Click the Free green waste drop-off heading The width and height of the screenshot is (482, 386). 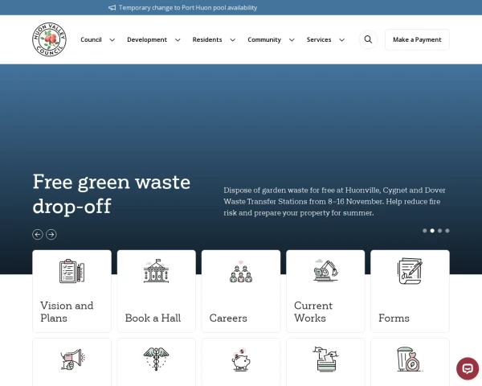pos(112,194)
